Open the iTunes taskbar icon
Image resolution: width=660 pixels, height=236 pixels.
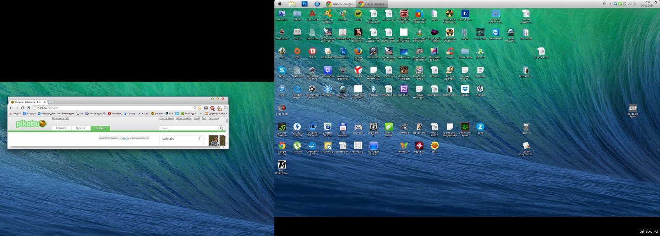coord(317,4)
